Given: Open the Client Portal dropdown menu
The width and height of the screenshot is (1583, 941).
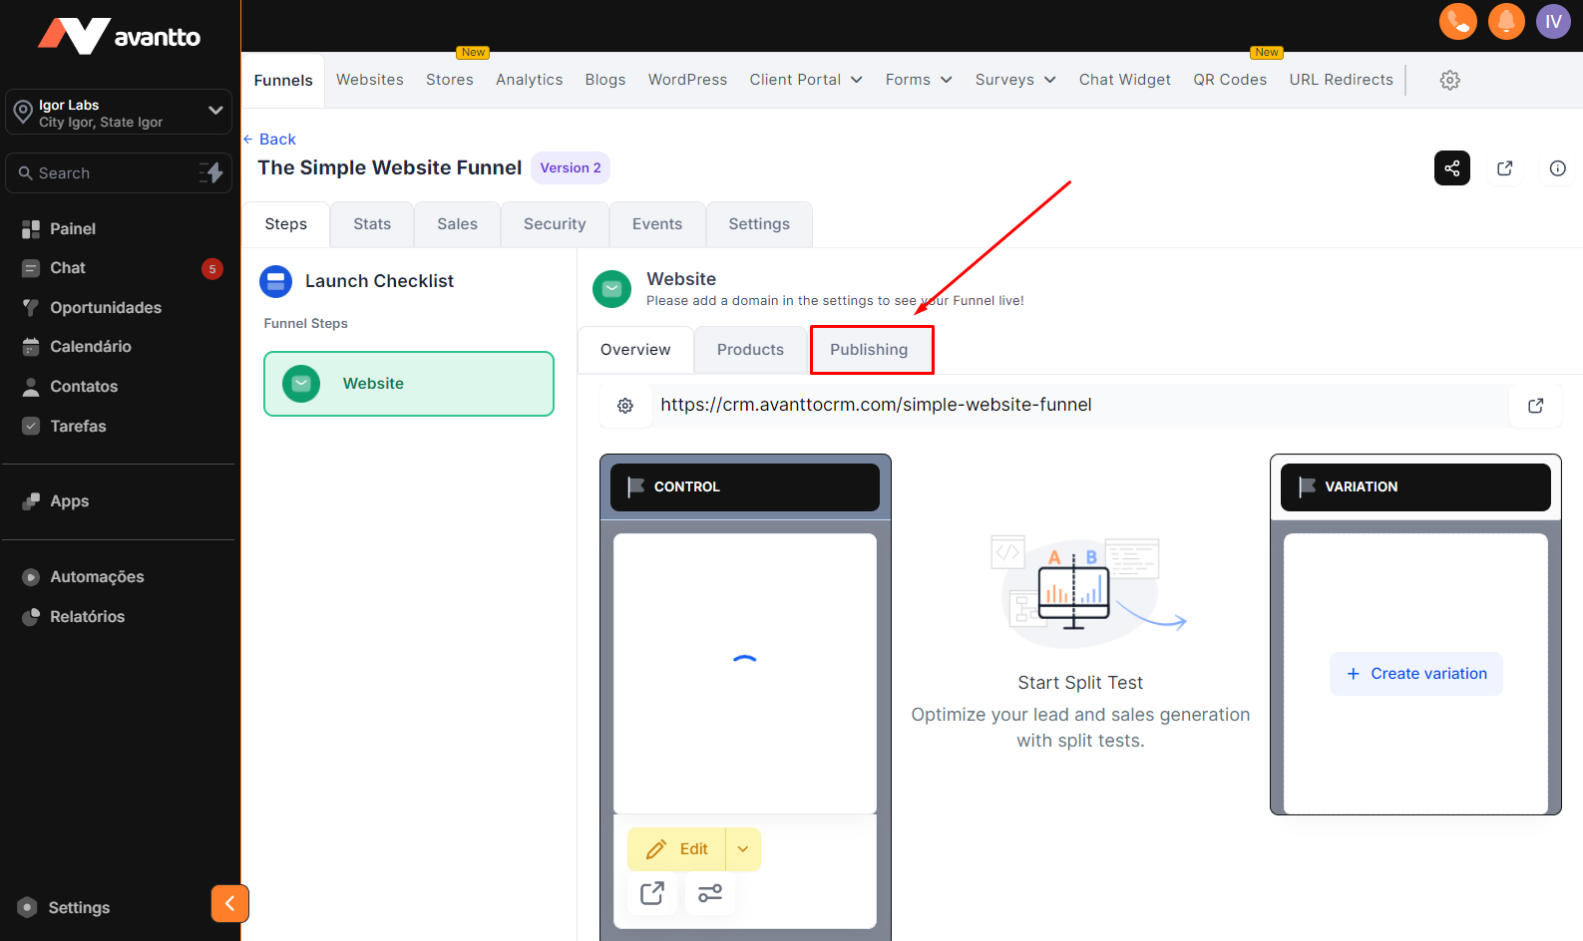Looking at the screenshot, I should click(x=805, y=80).
